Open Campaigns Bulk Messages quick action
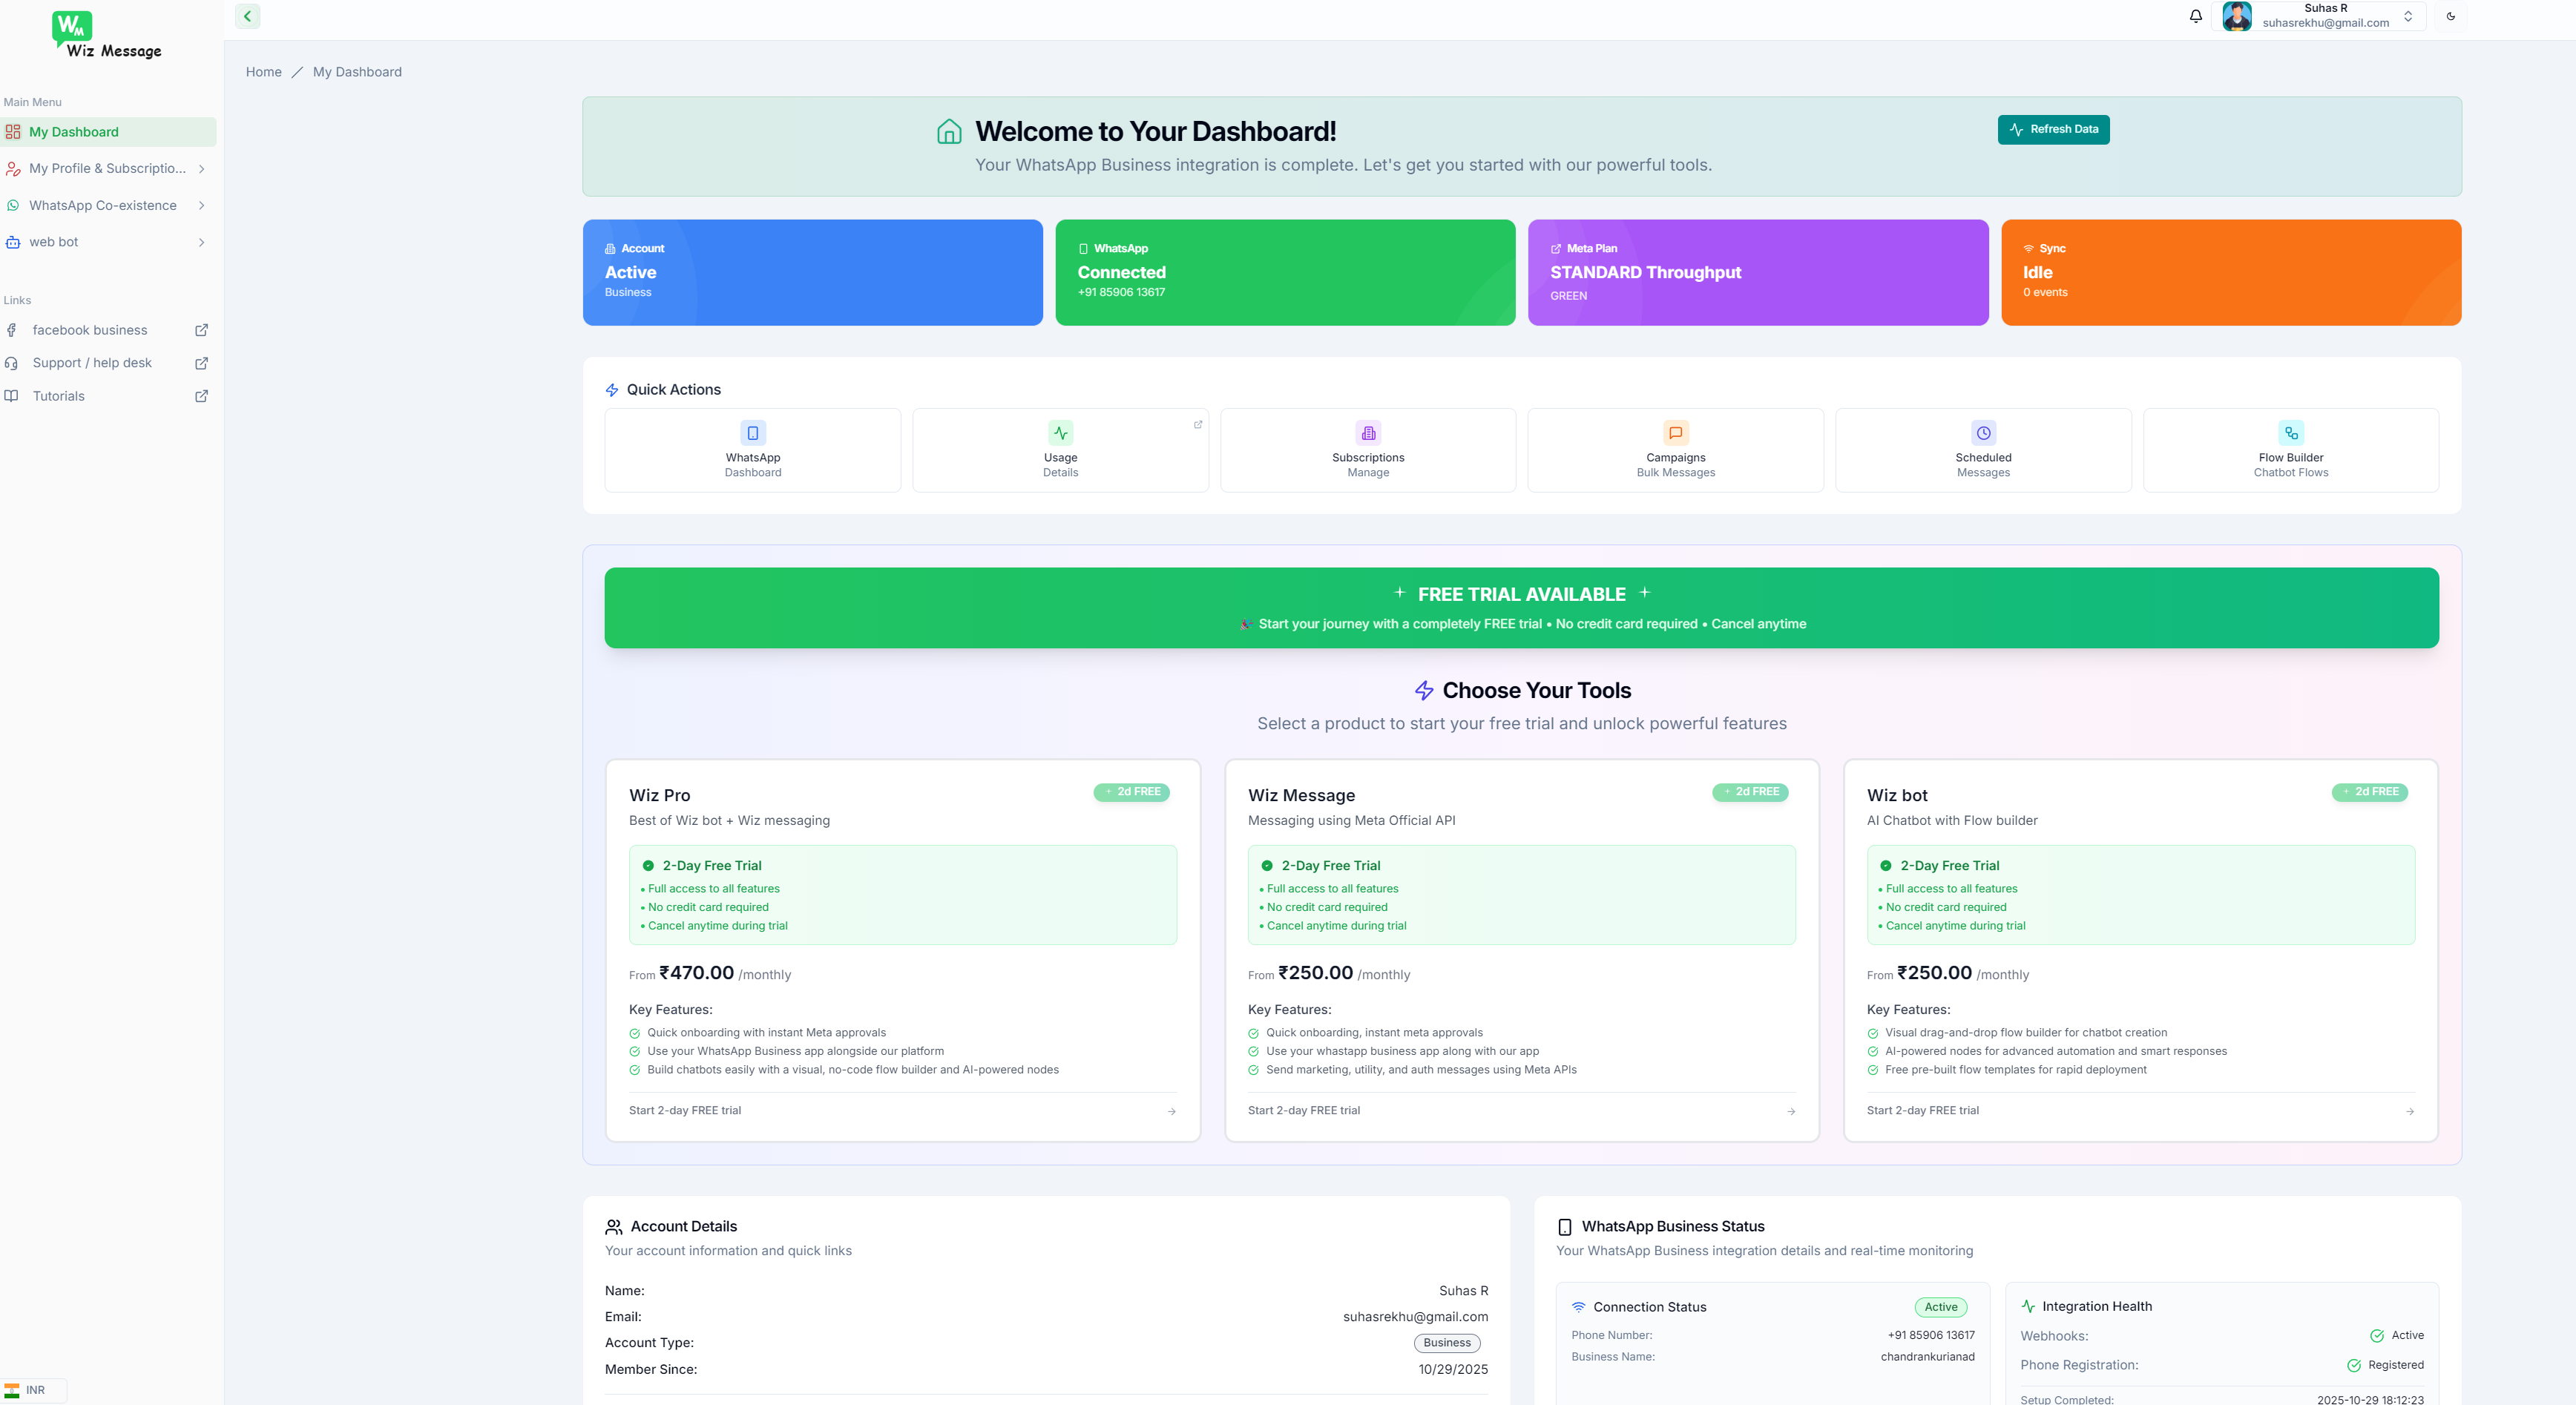The height and width of the screenshot is (1405, 2576). pos(1675,450)
